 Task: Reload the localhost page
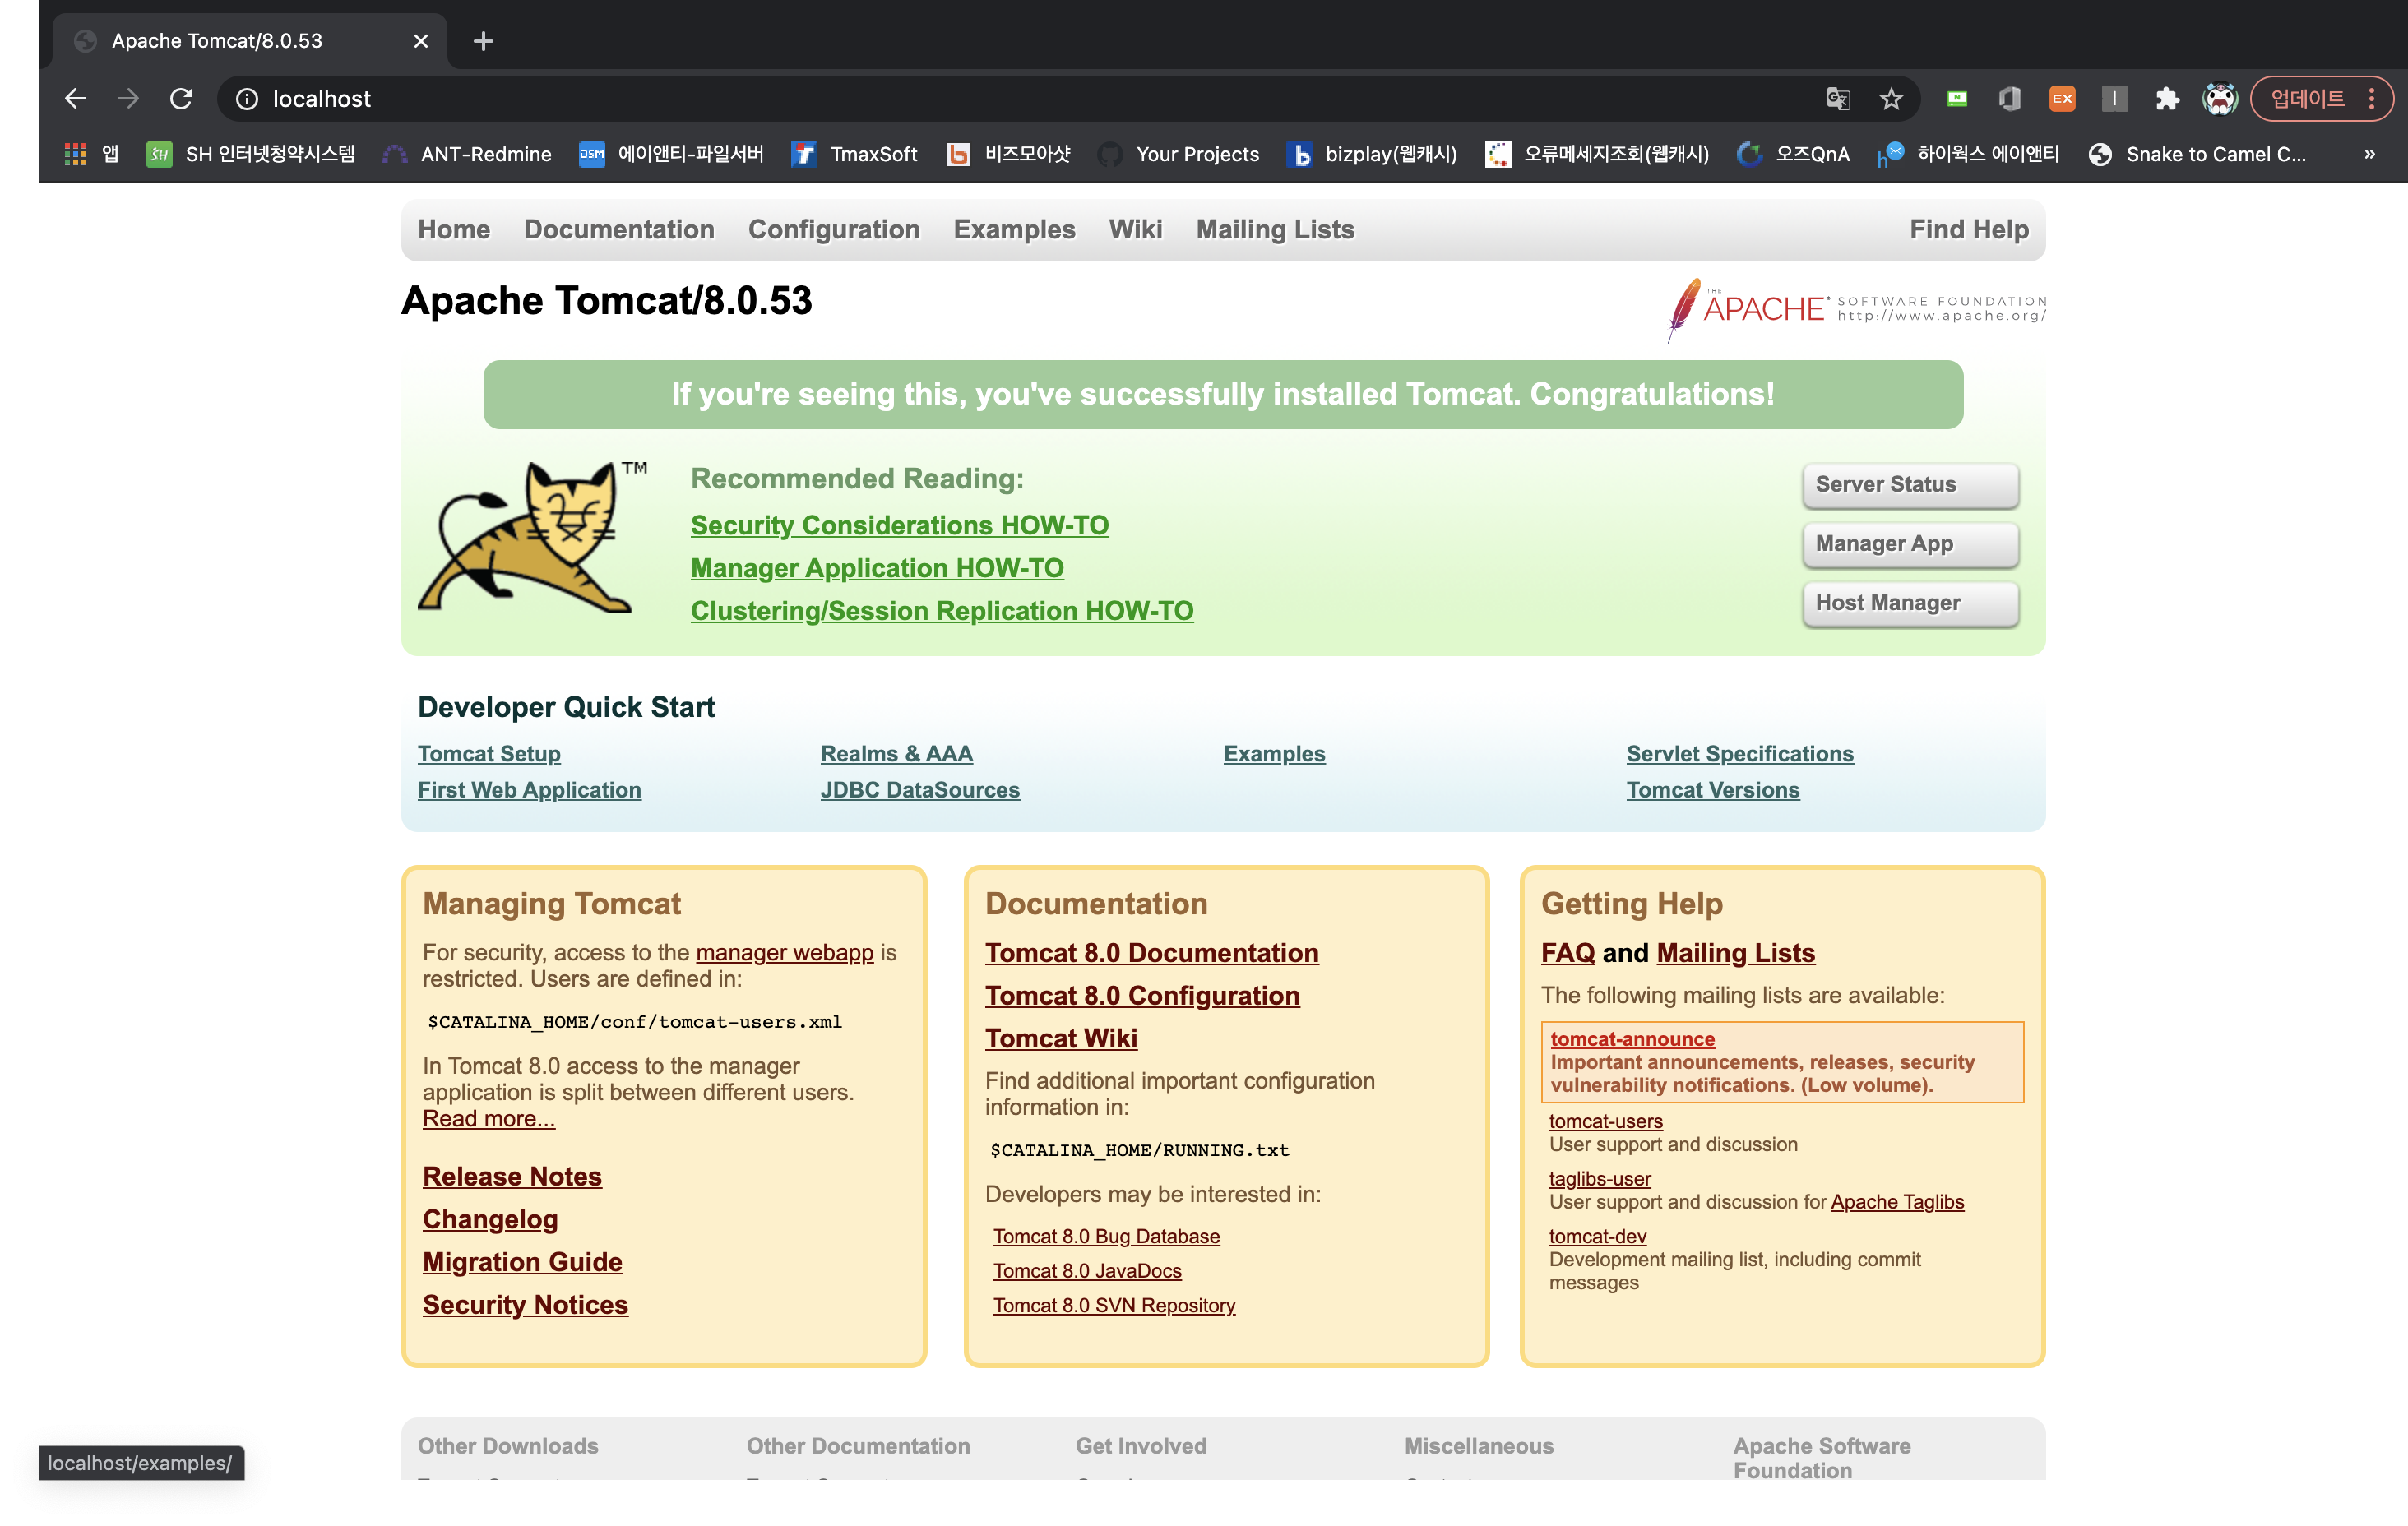coord(181,98)
